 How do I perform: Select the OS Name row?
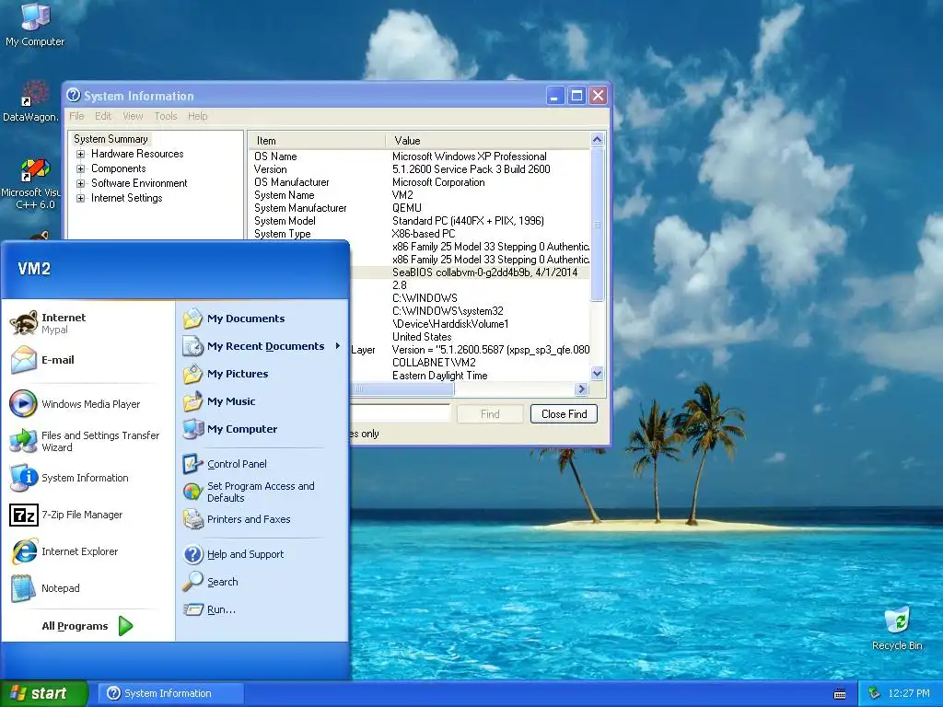[419, 156]
